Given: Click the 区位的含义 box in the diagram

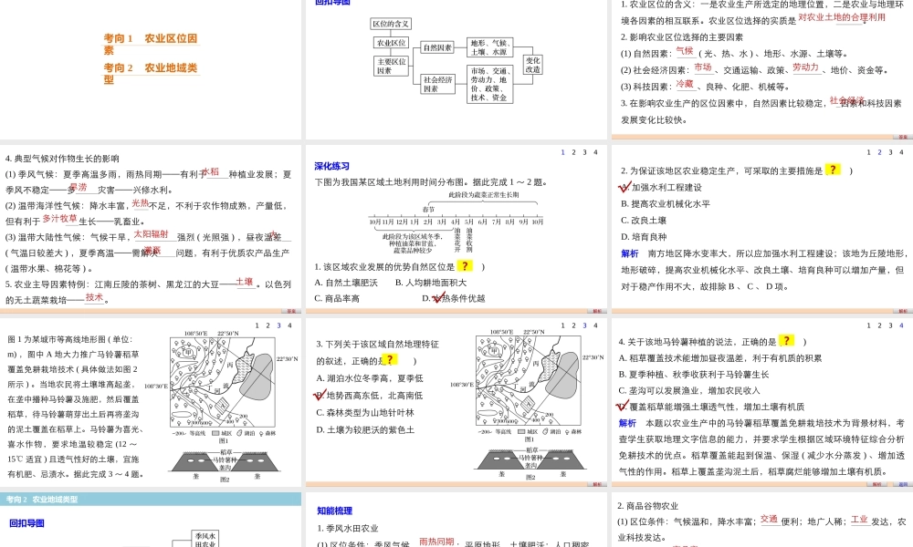Looking at the screenshot, I should tap(391, 24).
